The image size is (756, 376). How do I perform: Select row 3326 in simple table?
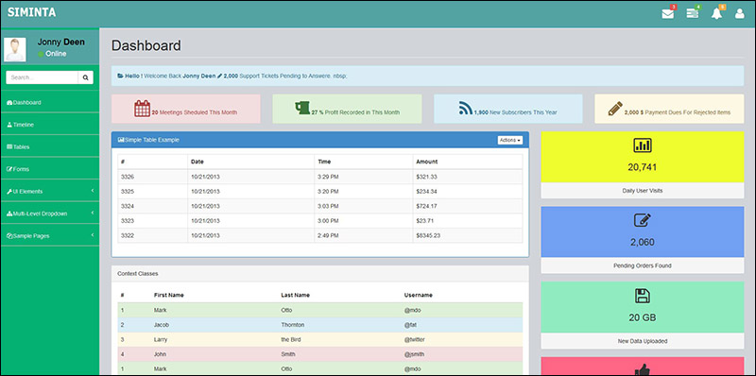(x=320, y=177)
